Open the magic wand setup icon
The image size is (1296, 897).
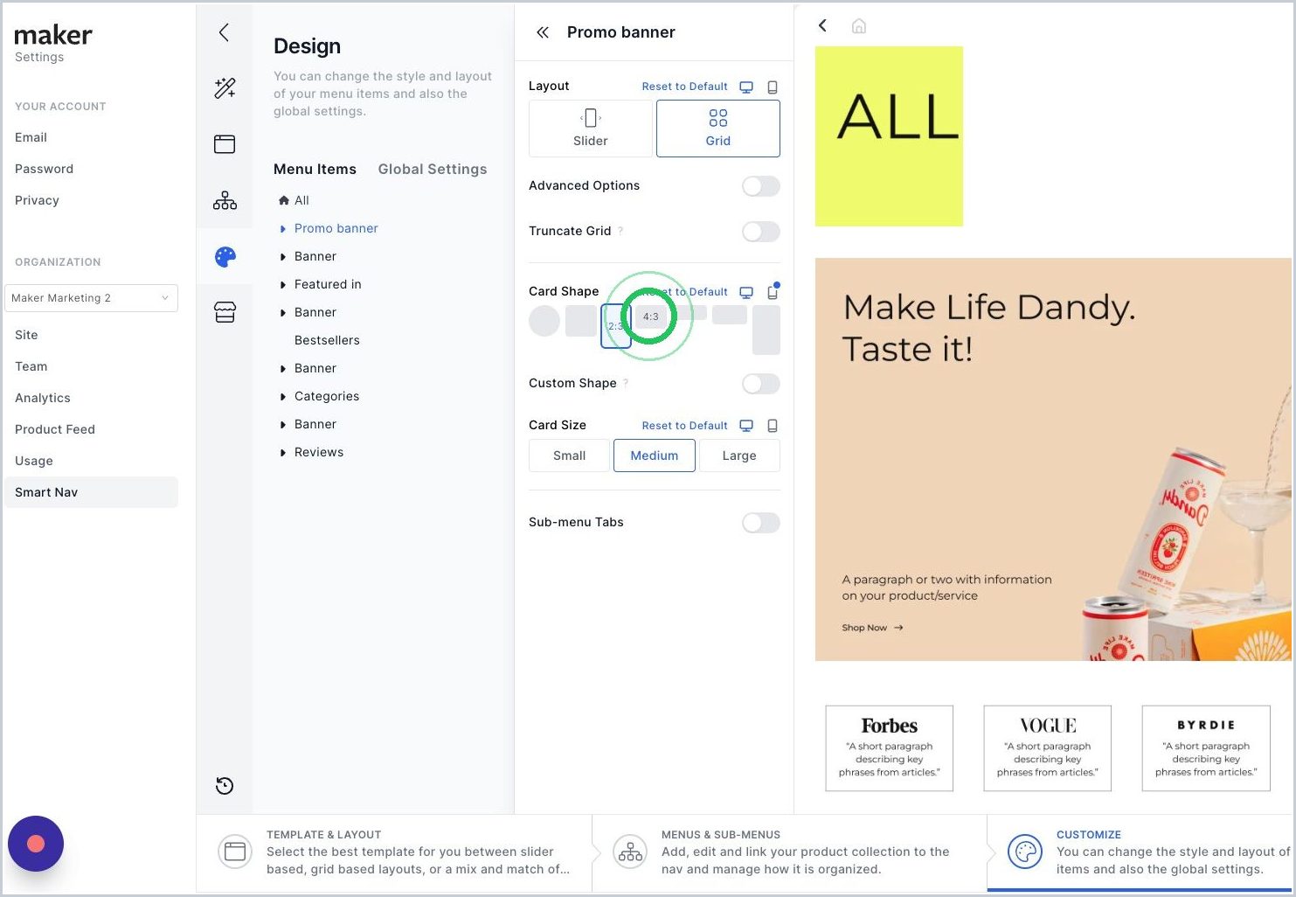click(225, 88)
